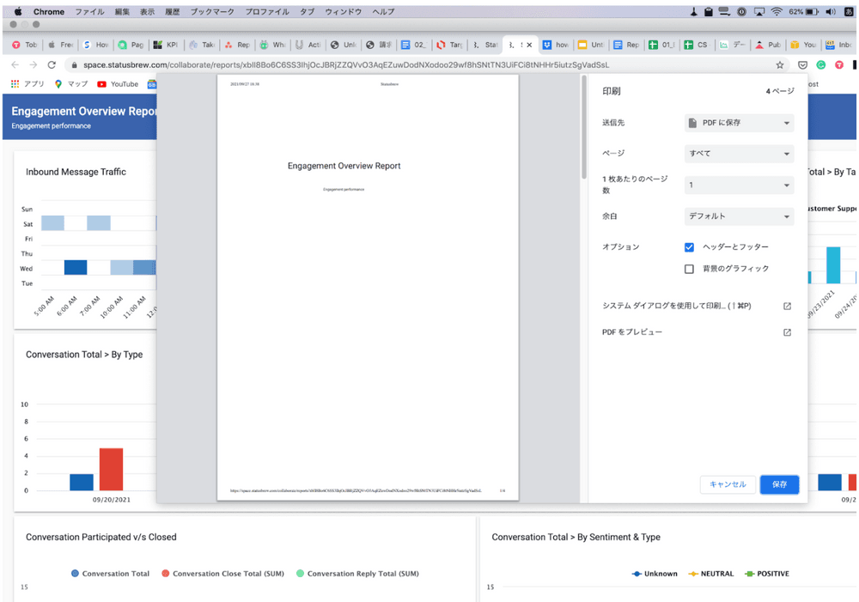Open the ブックマーク menu in menu bar
Viewport: 859px width, 602px height.
(x=211, y=12)
